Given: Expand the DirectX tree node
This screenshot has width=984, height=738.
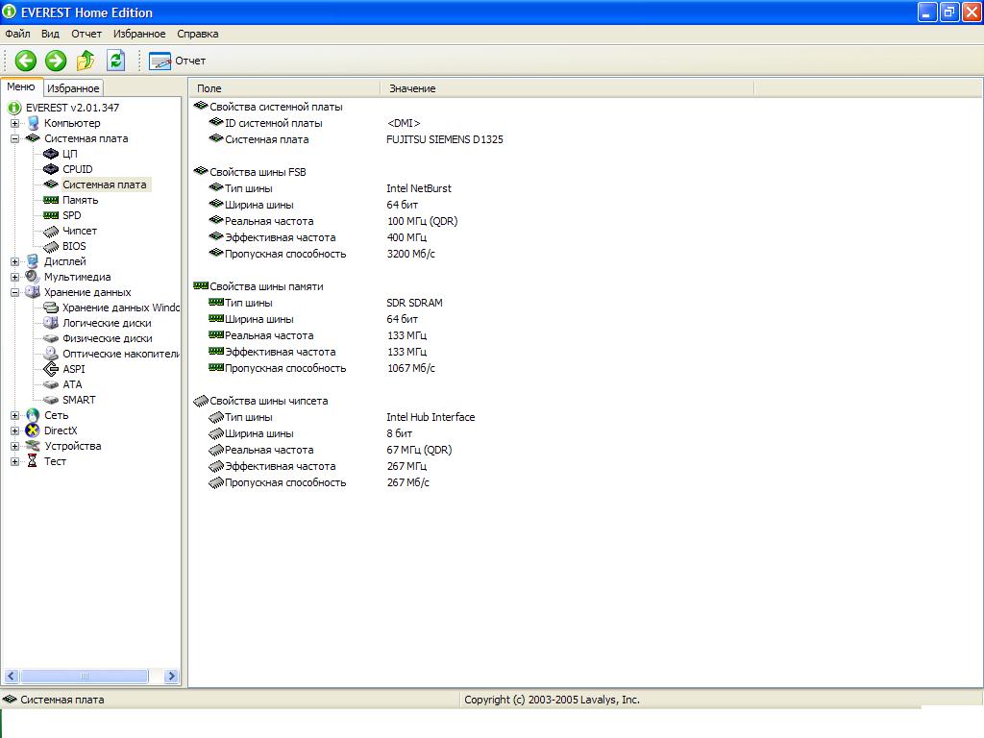Looking at the screenshot, I should pyautogui.click(x=15, y=430).
